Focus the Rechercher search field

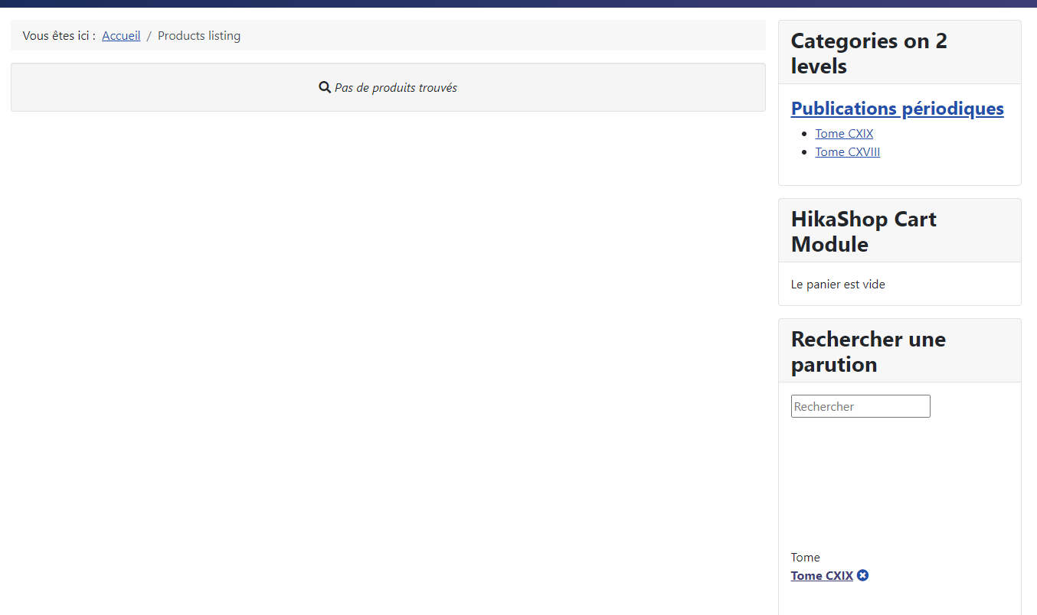pyautogui.click(x=860, y=406)
